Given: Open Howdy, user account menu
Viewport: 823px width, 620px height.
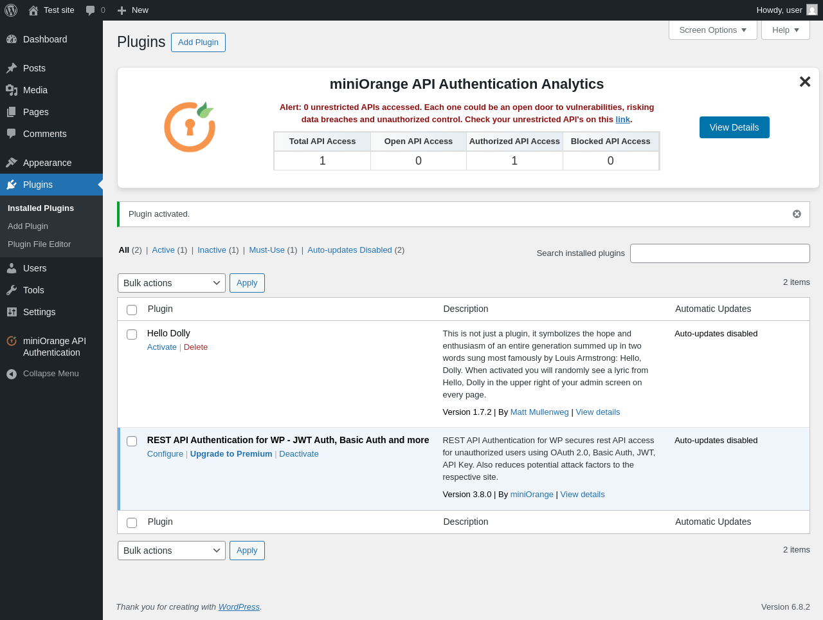Looking at the screenshot, I should tap(787, 10).
